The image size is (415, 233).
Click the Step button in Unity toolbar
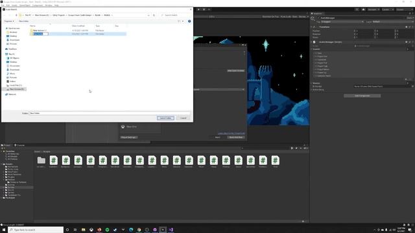[209, 10]
